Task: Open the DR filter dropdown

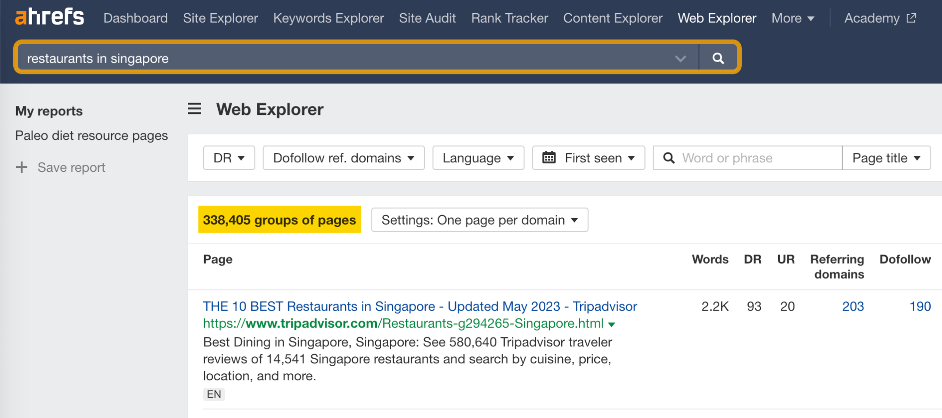Action: point(229,158)
